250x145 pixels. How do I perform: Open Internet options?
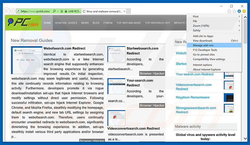click(x=214, y=65)
